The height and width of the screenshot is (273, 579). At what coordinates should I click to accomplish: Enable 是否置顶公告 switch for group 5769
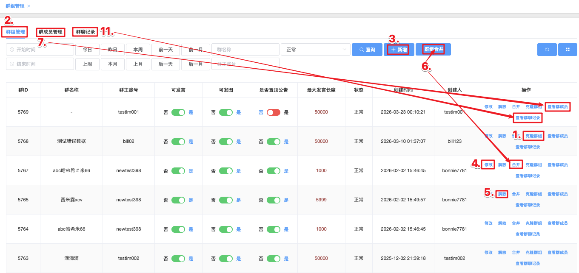click(x=274, y=112)
